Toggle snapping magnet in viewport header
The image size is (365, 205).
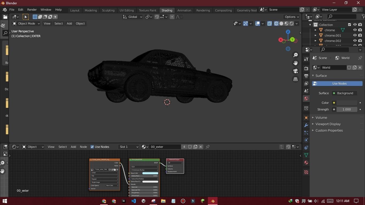[157, 17]
